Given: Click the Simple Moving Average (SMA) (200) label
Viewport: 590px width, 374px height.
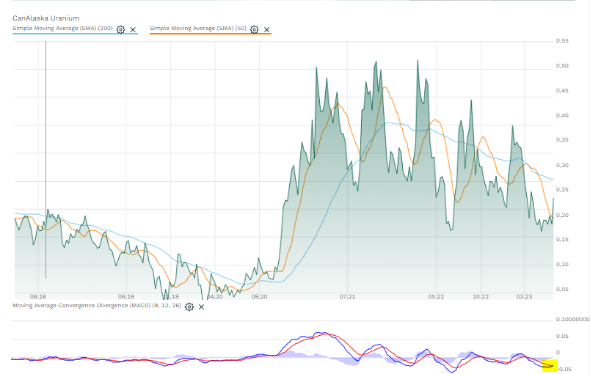Looking at the screenshot, I should [62, 29].
